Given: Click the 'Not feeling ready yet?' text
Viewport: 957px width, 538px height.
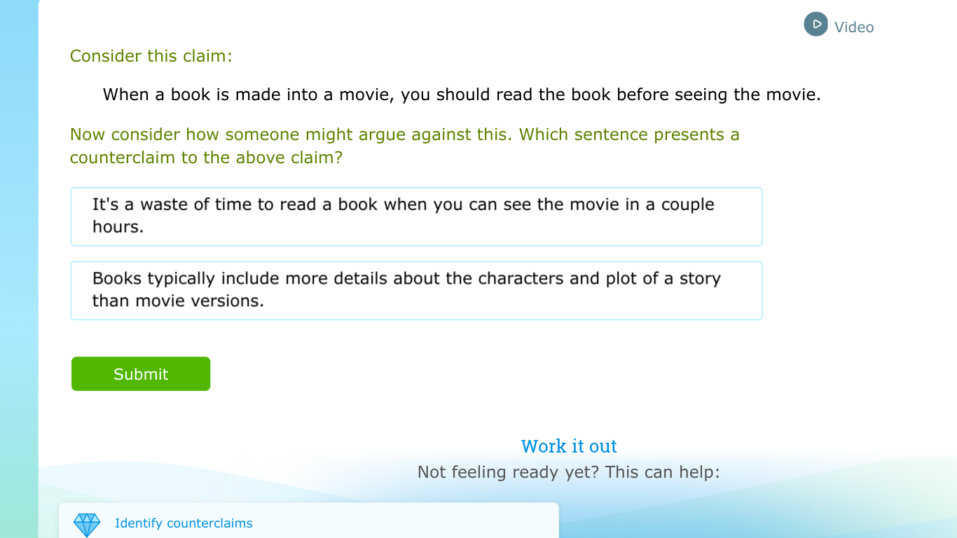Looking at the screenshot, I should [508, 472].
